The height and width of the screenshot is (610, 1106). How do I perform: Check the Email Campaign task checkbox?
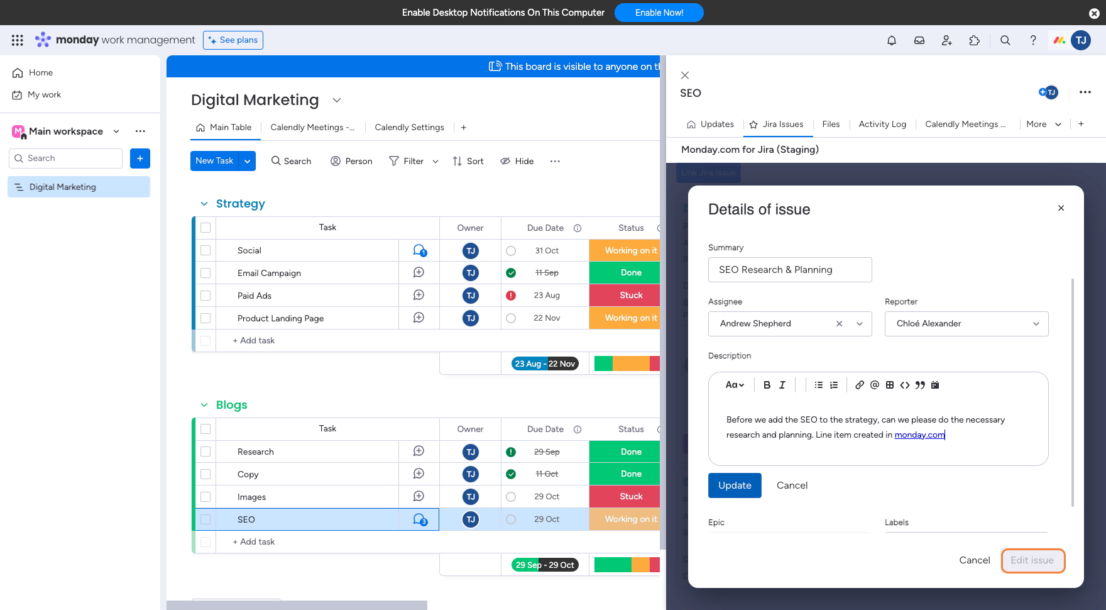pyautogui.click(x=205, y=273)
